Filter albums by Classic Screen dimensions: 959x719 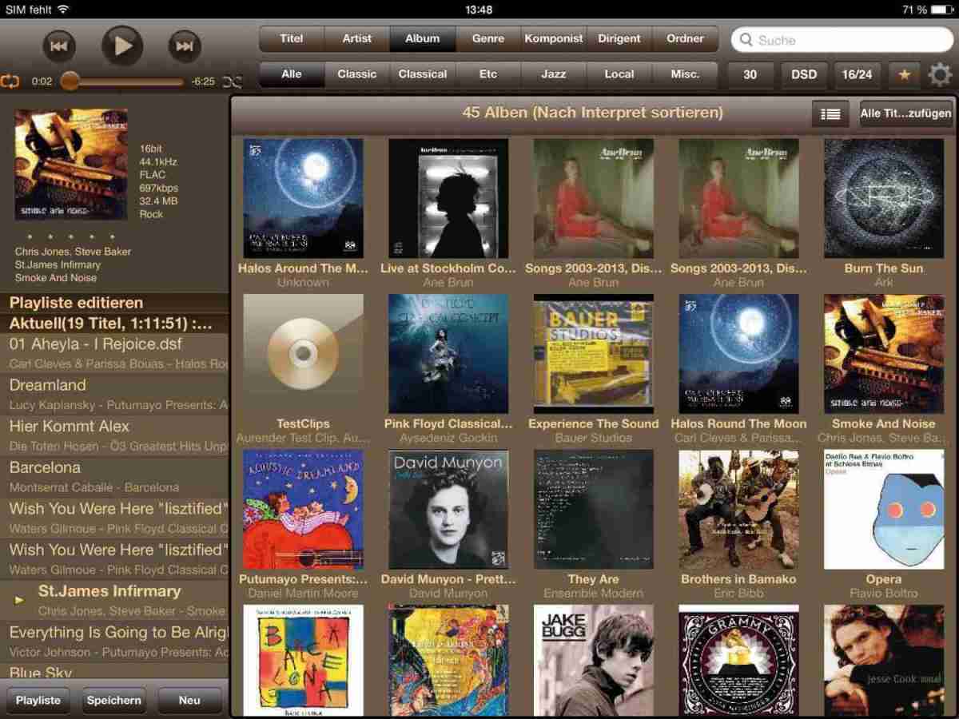pyautogui.click(x=357, y=74)
